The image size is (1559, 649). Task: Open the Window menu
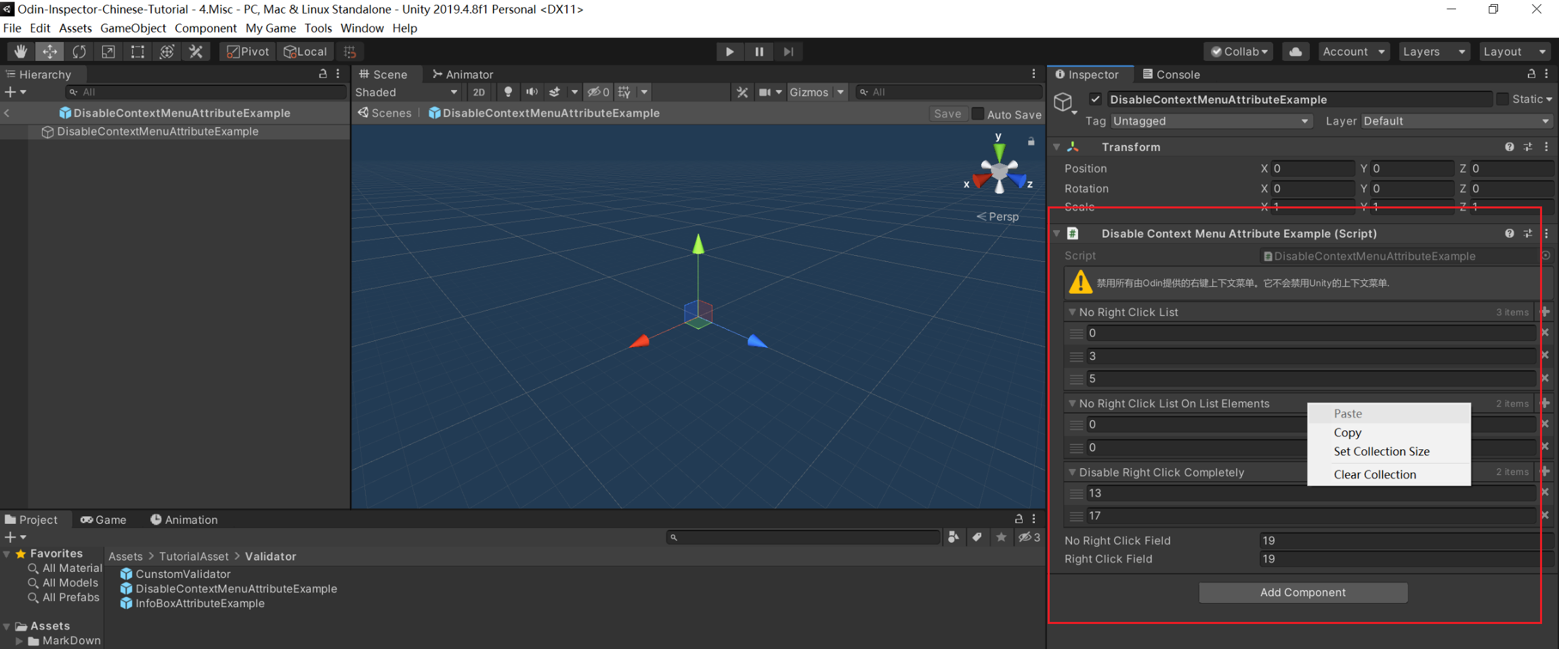(x=362, y=28)
